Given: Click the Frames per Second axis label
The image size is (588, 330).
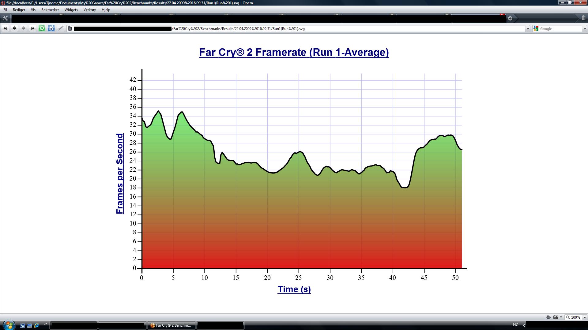Looking at the screenshot, I should [120, 174].
